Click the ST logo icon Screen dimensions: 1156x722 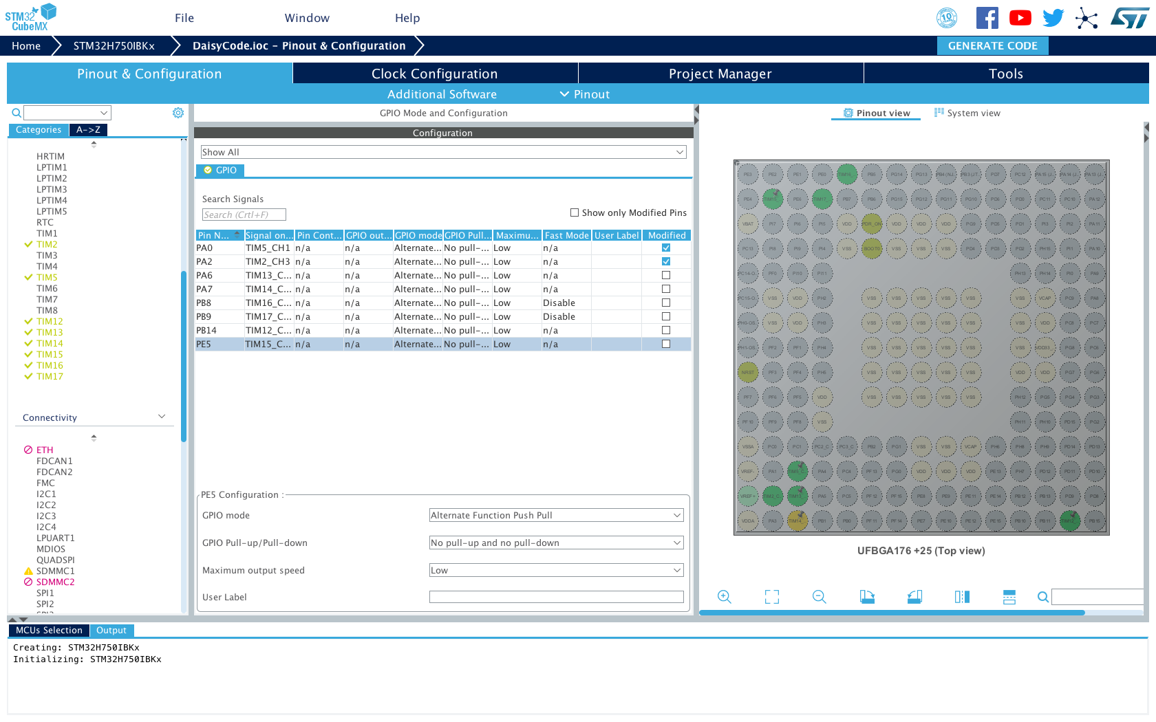[x=1129, y=18]
